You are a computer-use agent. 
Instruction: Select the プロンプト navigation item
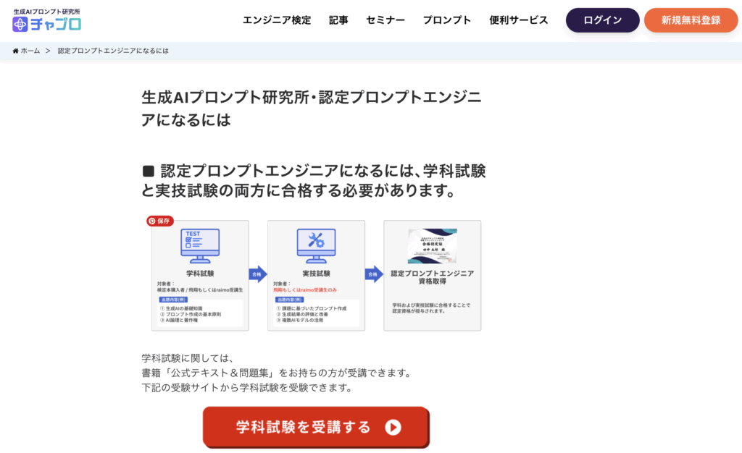(446, 20)
